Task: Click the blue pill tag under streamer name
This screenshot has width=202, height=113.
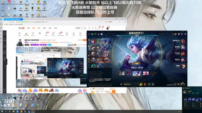Action: click(49, 45)
